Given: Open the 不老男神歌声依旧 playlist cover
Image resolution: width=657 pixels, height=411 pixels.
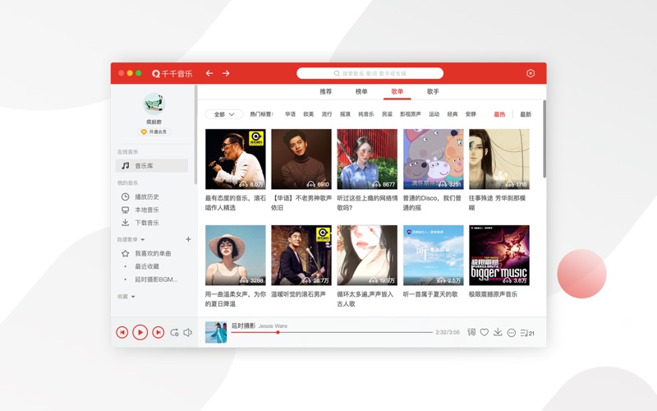Looking at the screenshot, I should [x=301, y=159].
